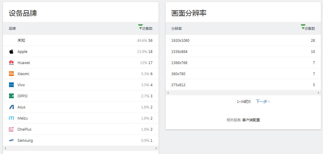This screenshot has height=154, width=323.
Task: Go to next page via 下一步
Action: pos(263,101)
